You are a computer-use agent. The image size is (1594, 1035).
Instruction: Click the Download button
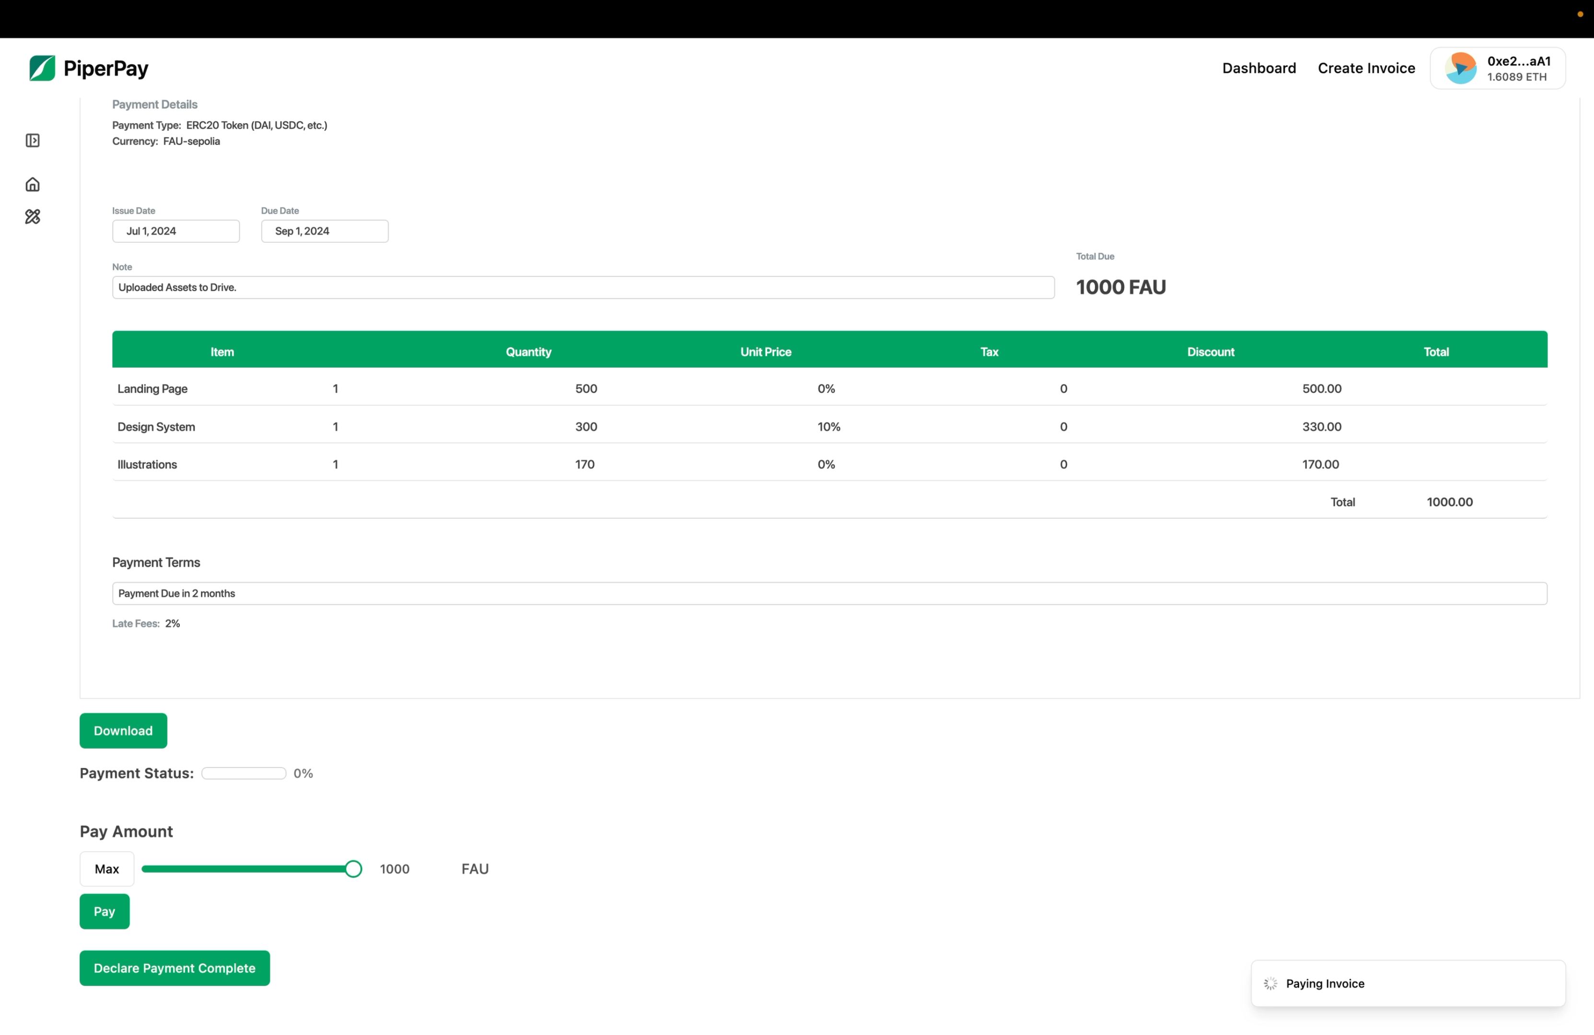tap(123, 731)
